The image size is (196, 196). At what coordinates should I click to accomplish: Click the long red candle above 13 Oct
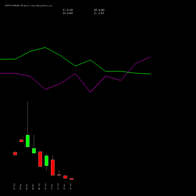53,167
